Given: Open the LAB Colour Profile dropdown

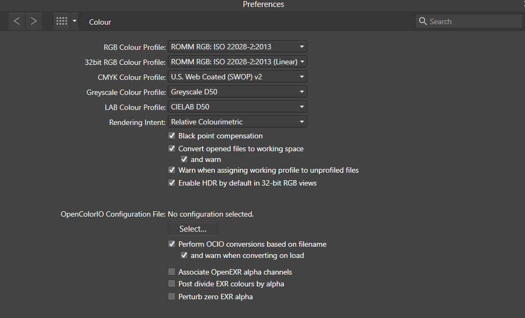Looking at the screenshot, I should click(238, 107).
